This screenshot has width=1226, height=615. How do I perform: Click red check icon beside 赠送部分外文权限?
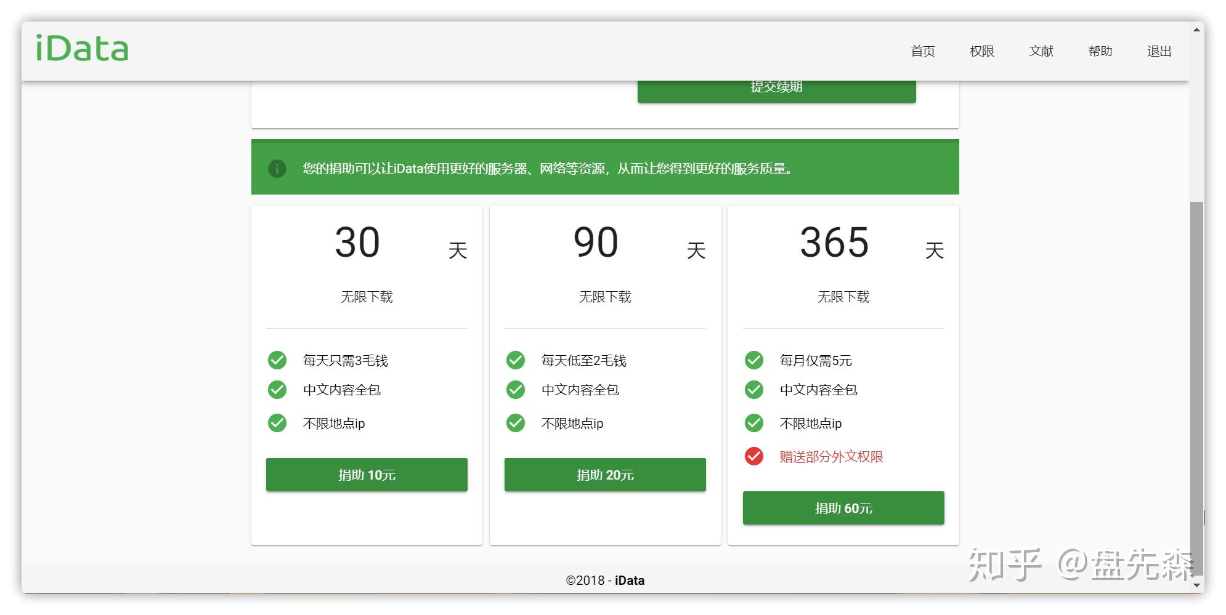coord(754,456)
